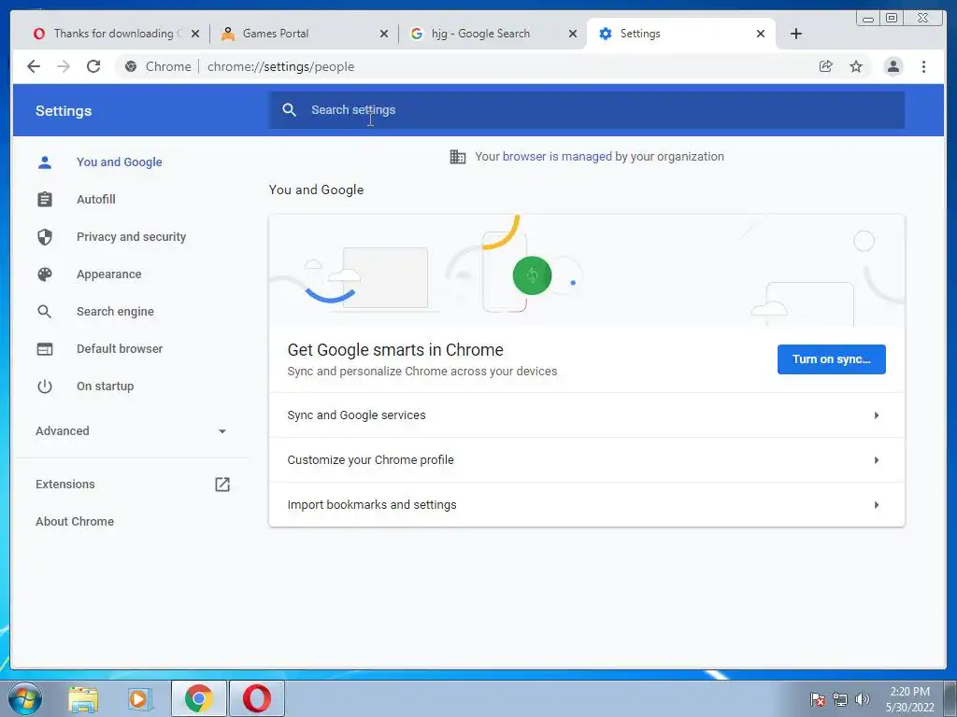The width and height of the screenshot is (957, 717).
Task: Focus the Search settings input field
Action: click(x=587, y=110)
